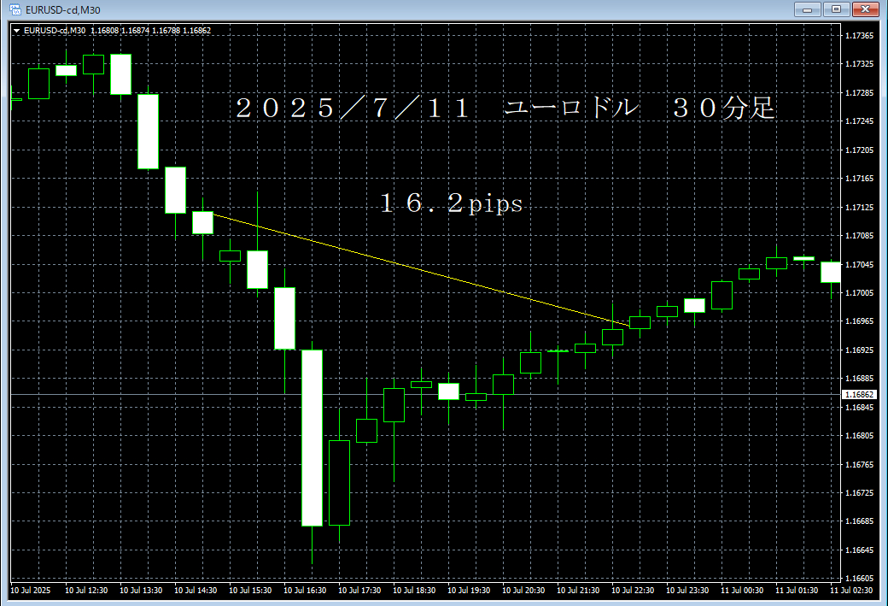Image resolution: width=888 pixels, height=606 pixels.
Task: Click time axis label 10 Jul 15:30
Action: pyautogui.click(x=250, y=591)
